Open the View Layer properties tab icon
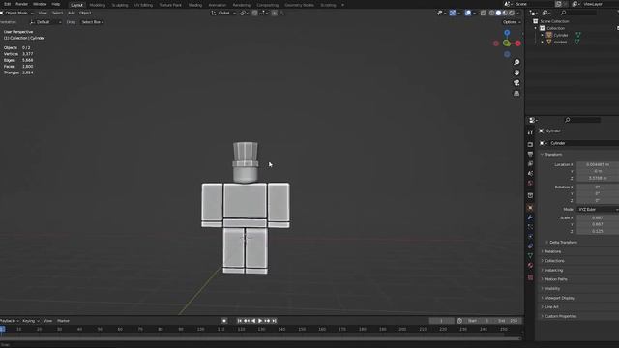Image resolution: width=619 pixels, height=348 pixels. tap(530, 163)
